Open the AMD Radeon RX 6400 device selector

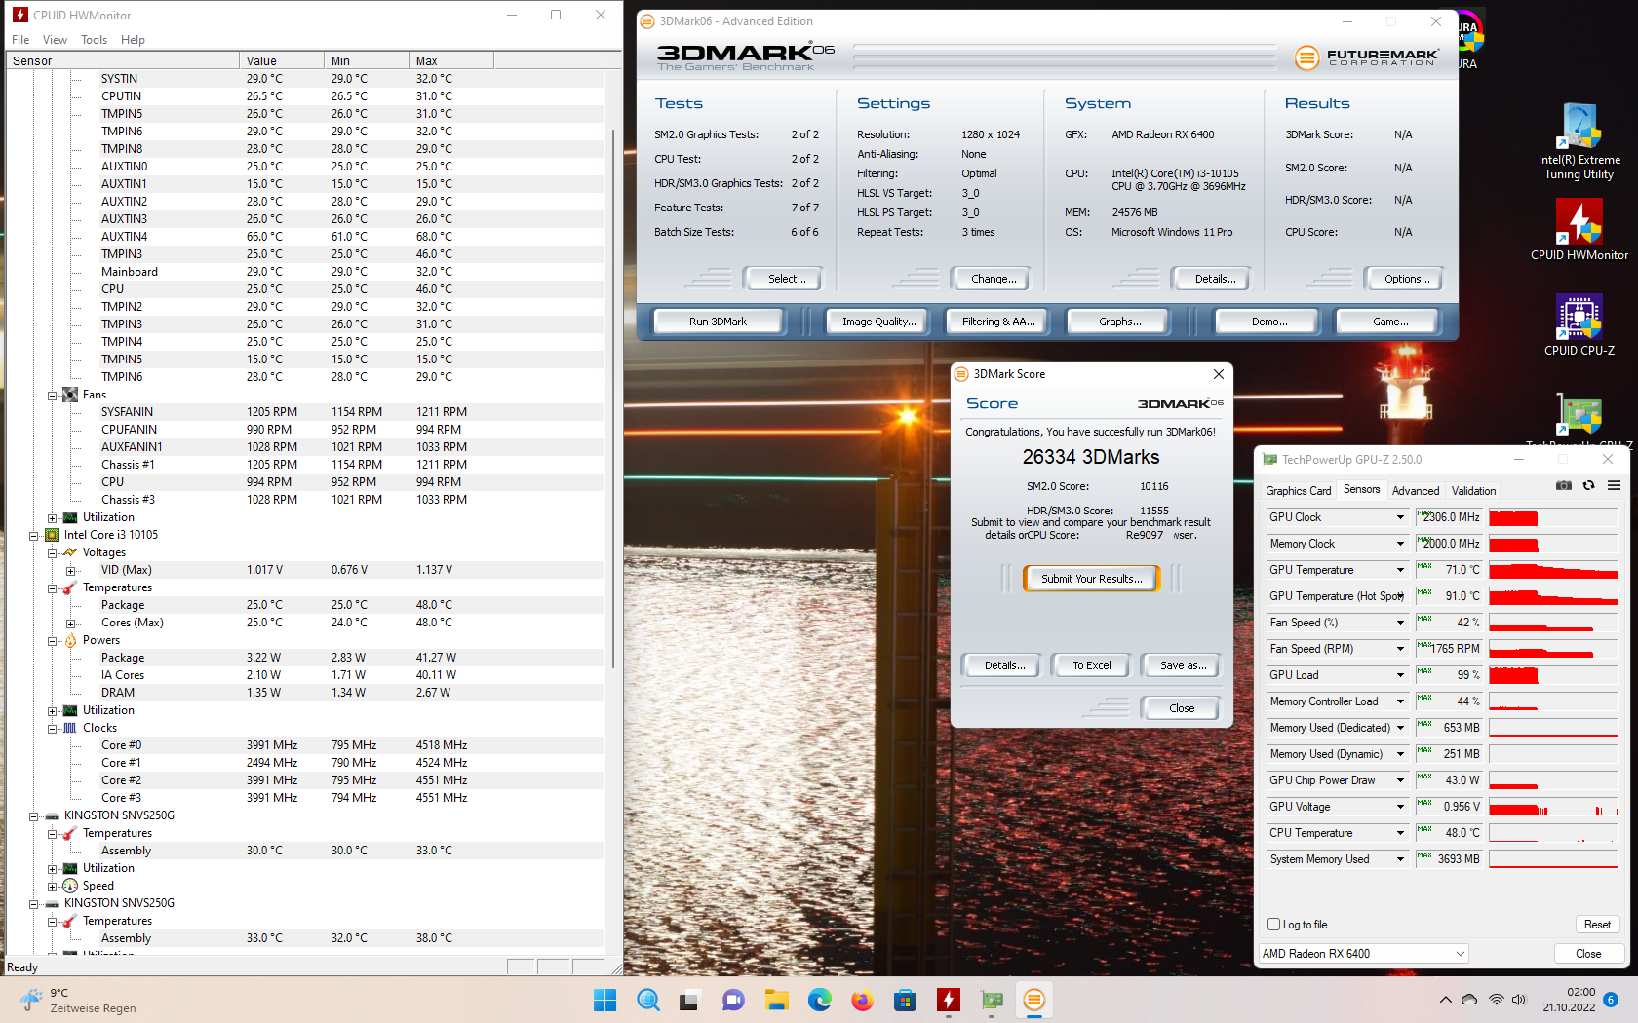pyautogui.click(x=1364, y=954)
